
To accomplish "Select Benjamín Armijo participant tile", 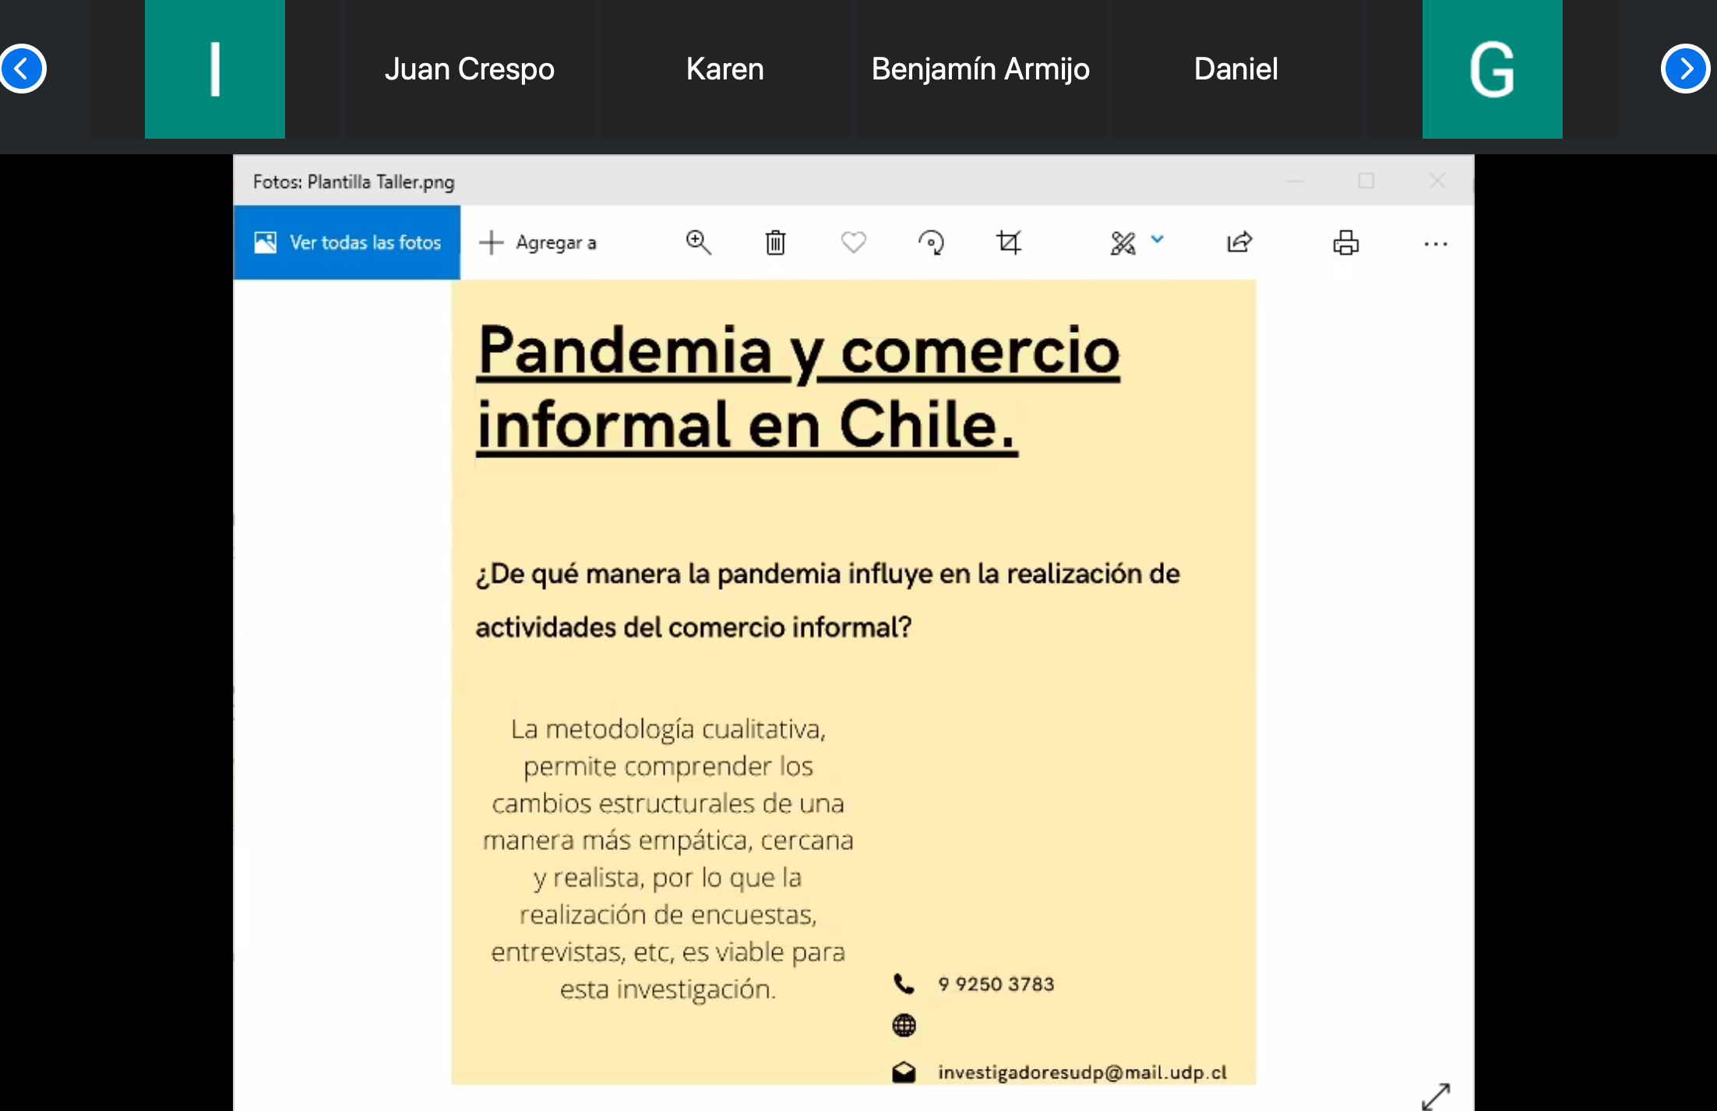I will point(980,69).
